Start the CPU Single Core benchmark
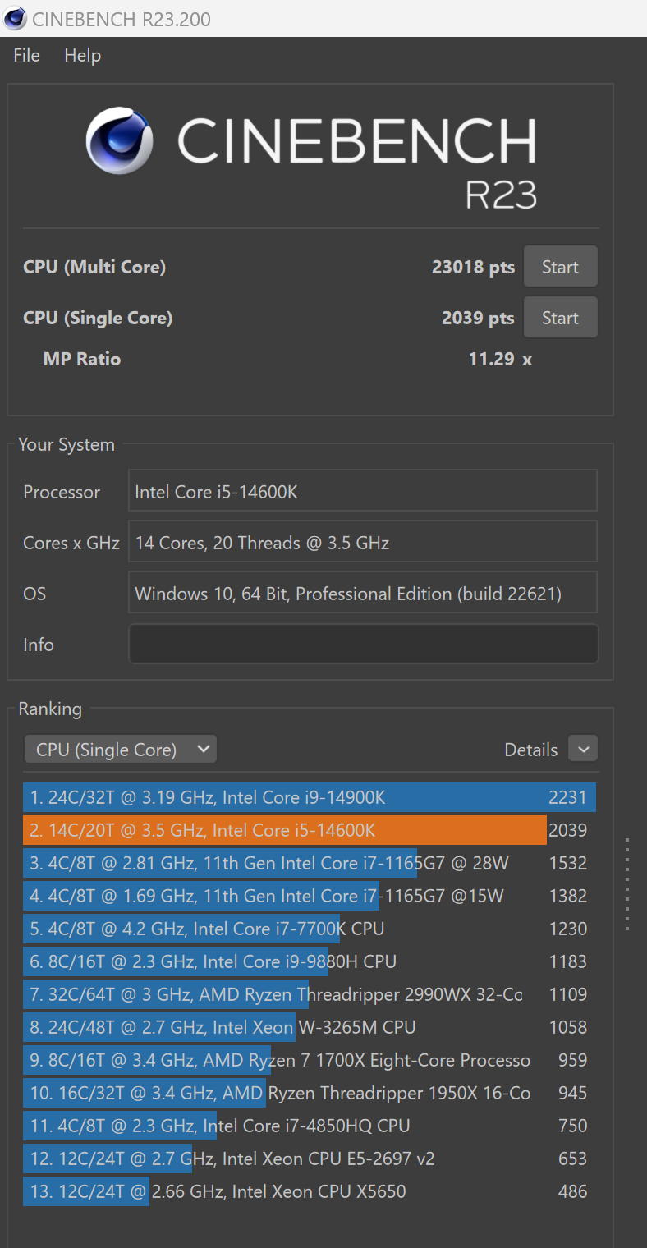This screenshot has width=647, height=1248. [x=560, y=317]
